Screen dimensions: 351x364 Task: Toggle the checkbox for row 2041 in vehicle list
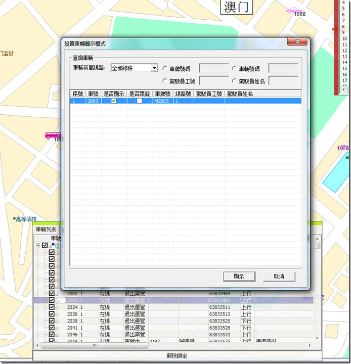[52, 328]
